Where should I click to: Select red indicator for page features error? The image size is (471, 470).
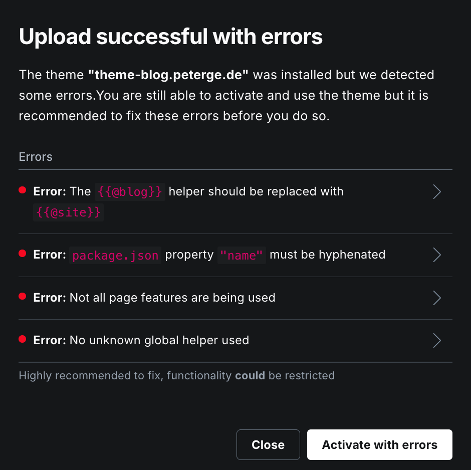pyautogui.click(x=22, y=296)
